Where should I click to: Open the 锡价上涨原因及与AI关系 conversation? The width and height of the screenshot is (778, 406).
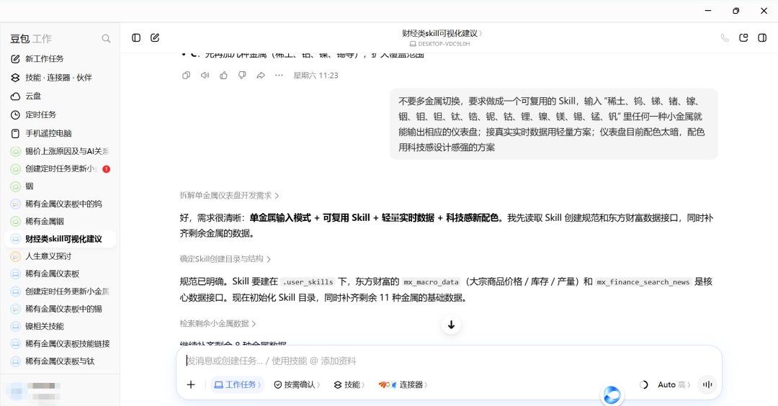click(x=60, y=151)
